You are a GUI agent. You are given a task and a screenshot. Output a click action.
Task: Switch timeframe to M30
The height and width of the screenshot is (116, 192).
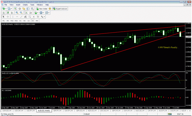coord(16,21)
